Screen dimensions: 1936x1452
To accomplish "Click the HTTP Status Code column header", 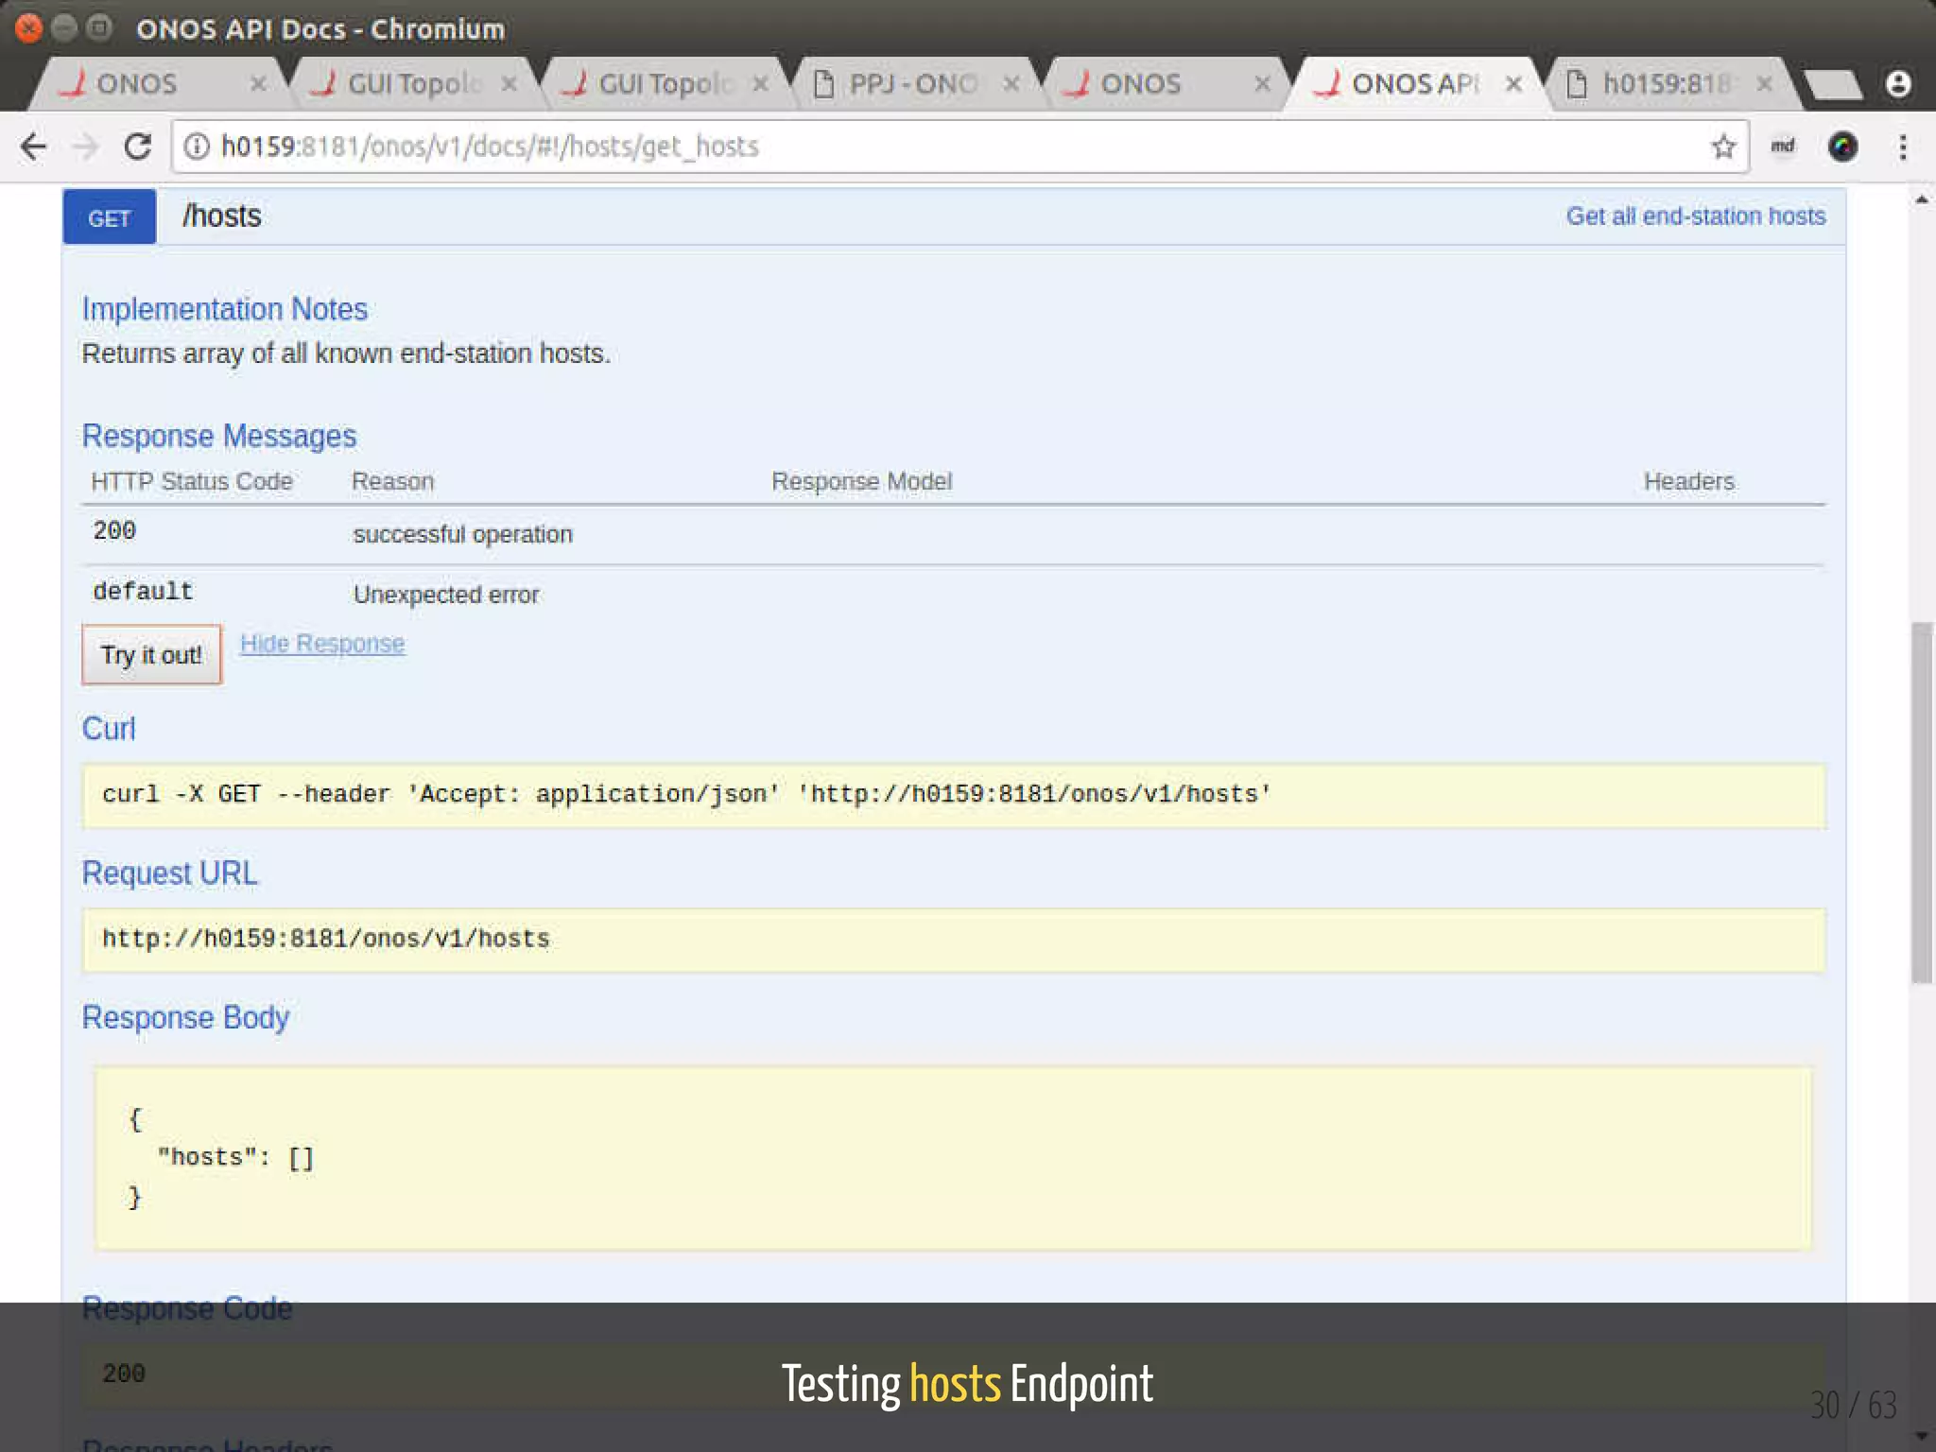I will click(192, 481).
